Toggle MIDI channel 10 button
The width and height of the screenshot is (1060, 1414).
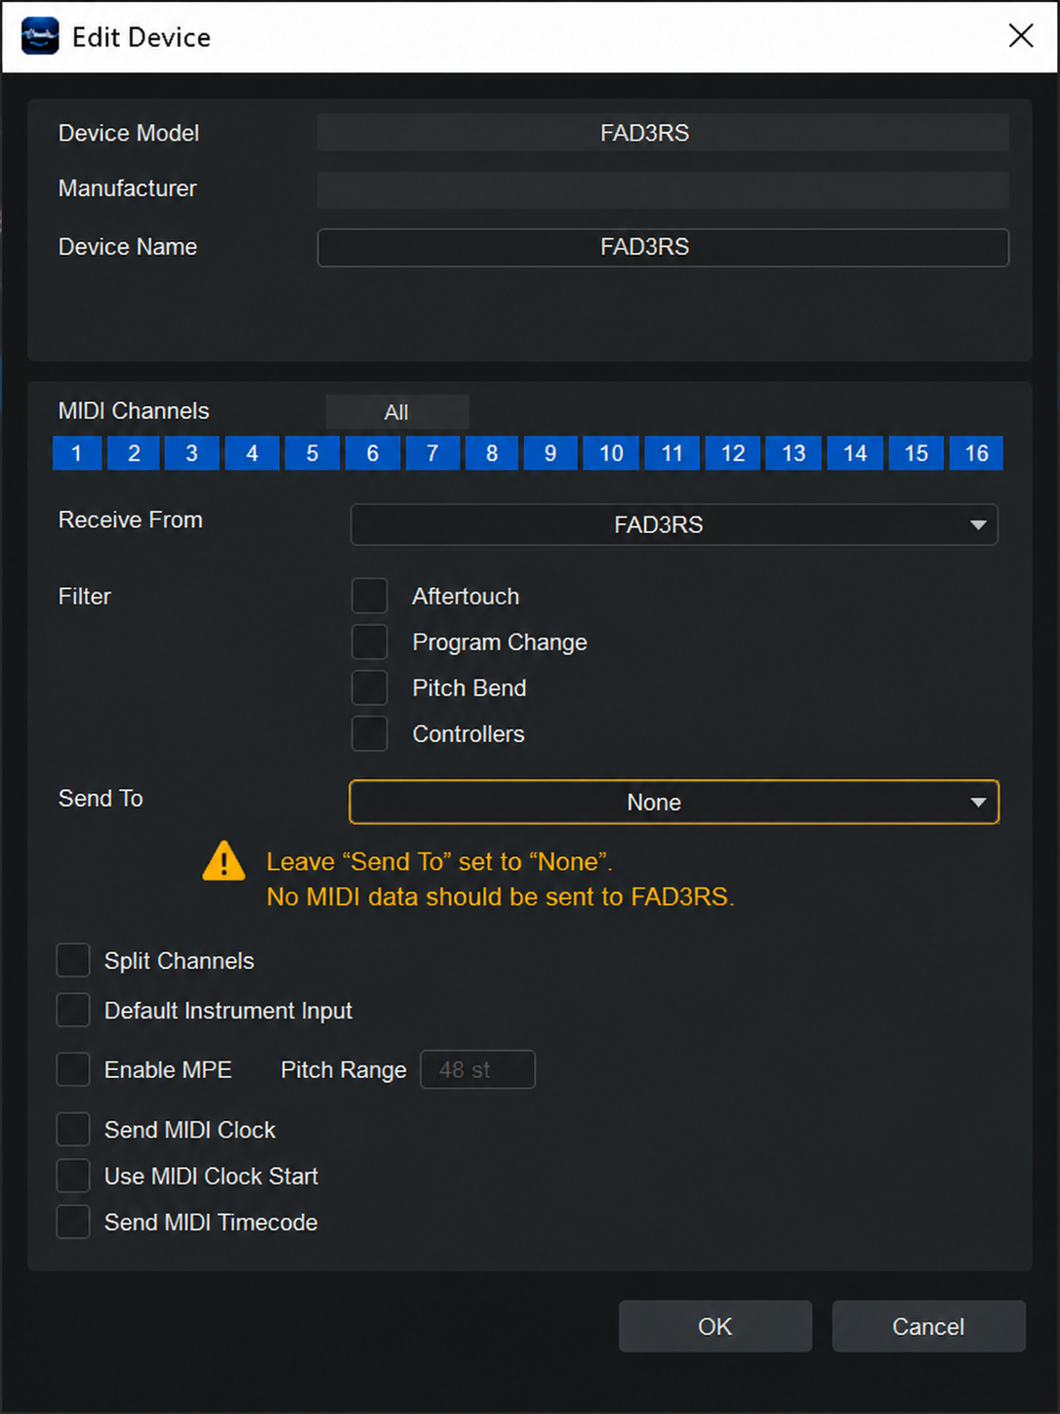click(x=611, y=453)
